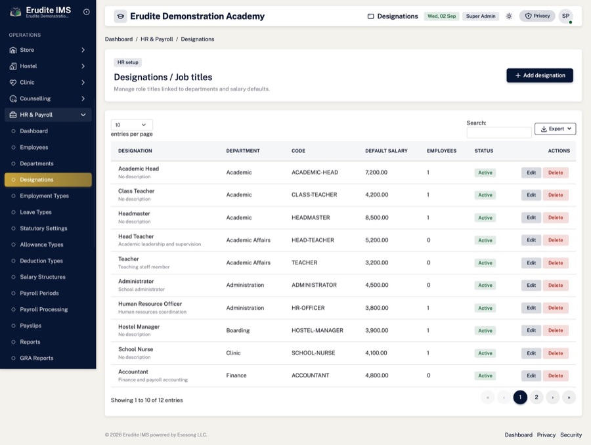Click Dashboard breadcrumb link

(x=119, y=39)
